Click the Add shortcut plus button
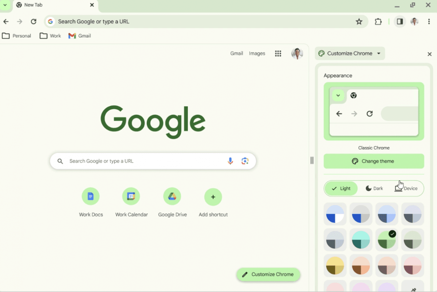Viewport: 437px width, 292px height. coord(213,197)
